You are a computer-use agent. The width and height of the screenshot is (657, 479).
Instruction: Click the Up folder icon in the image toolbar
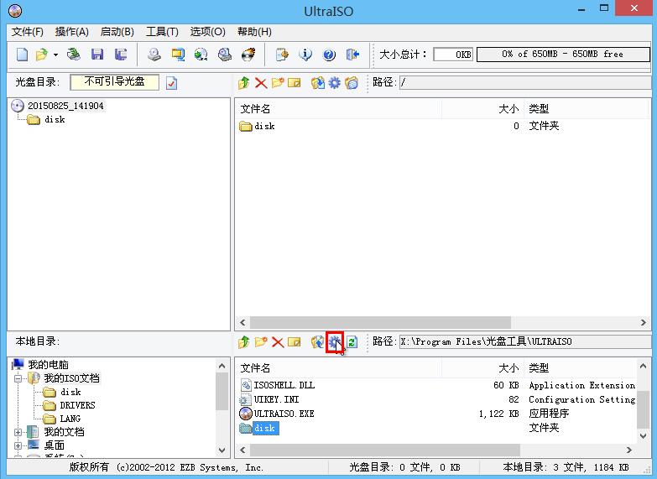[244, 83]
